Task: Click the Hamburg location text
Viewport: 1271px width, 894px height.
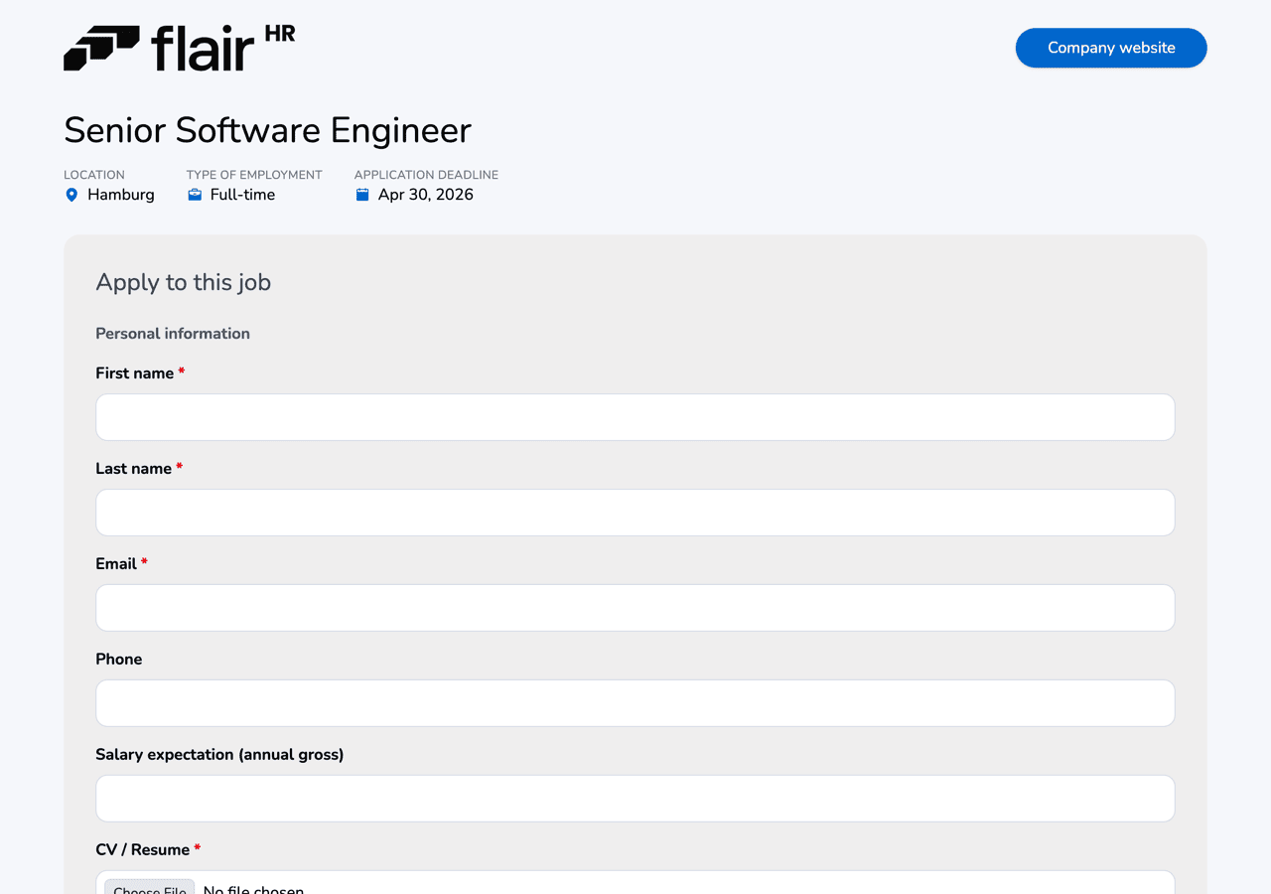Action: (121, 195)
